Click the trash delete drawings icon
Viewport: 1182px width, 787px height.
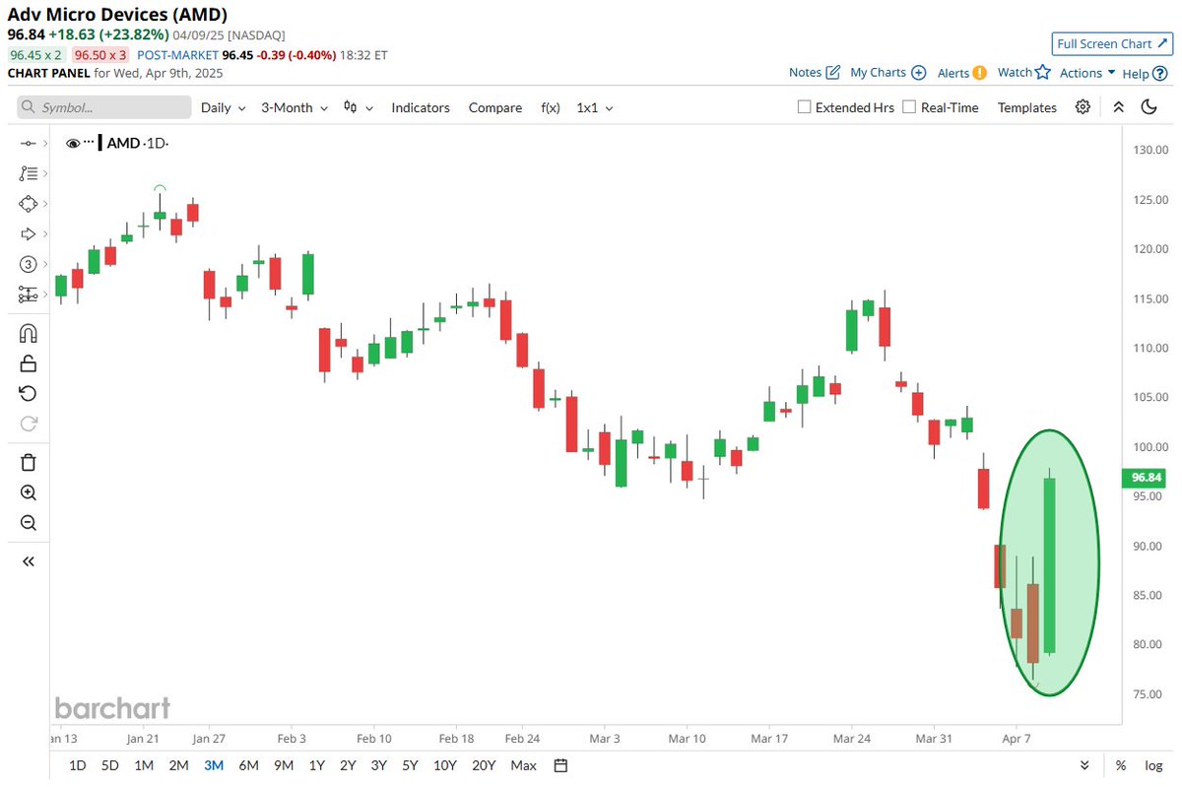[x=28, y=462]
